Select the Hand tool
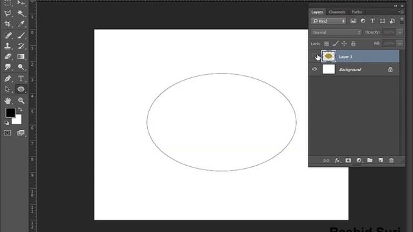 point(8,101)
